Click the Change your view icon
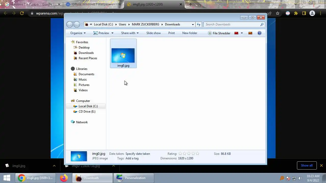Image resolution: width=326 pixels, height=183 pixels. [x=236, y=33]
